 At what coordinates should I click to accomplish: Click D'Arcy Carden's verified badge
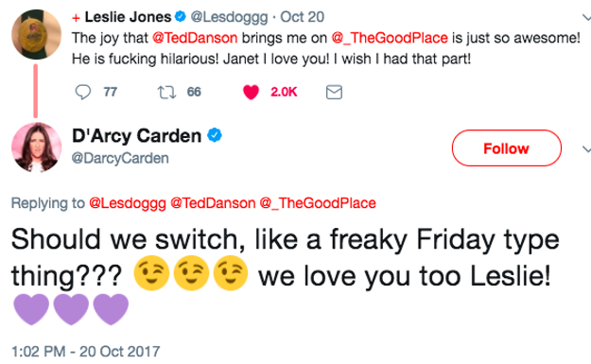(x=215, y=135)
